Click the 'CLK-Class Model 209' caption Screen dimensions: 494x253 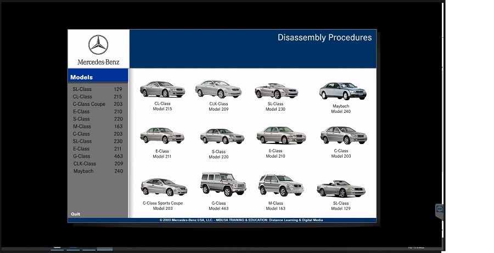pos(218,107)
